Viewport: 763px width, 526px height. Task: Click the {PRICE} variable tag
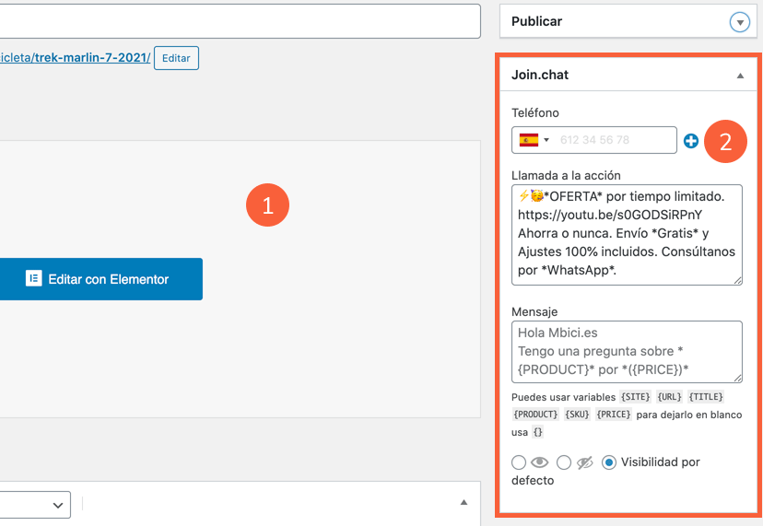(613, 415)
